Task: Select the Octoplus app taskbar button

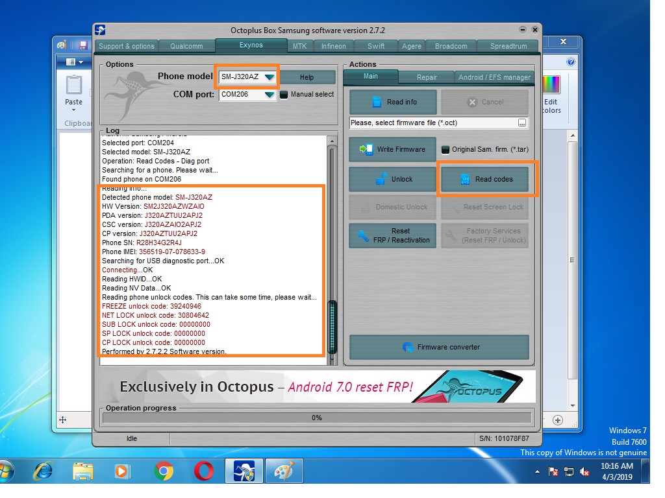Action: point(244,471)
